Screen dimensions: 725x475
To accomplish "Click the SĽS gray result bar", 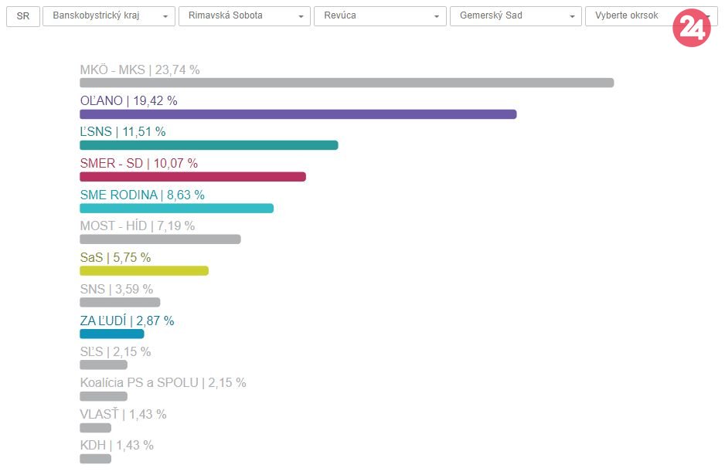I will pyautogui.click(x=103, y=365).
